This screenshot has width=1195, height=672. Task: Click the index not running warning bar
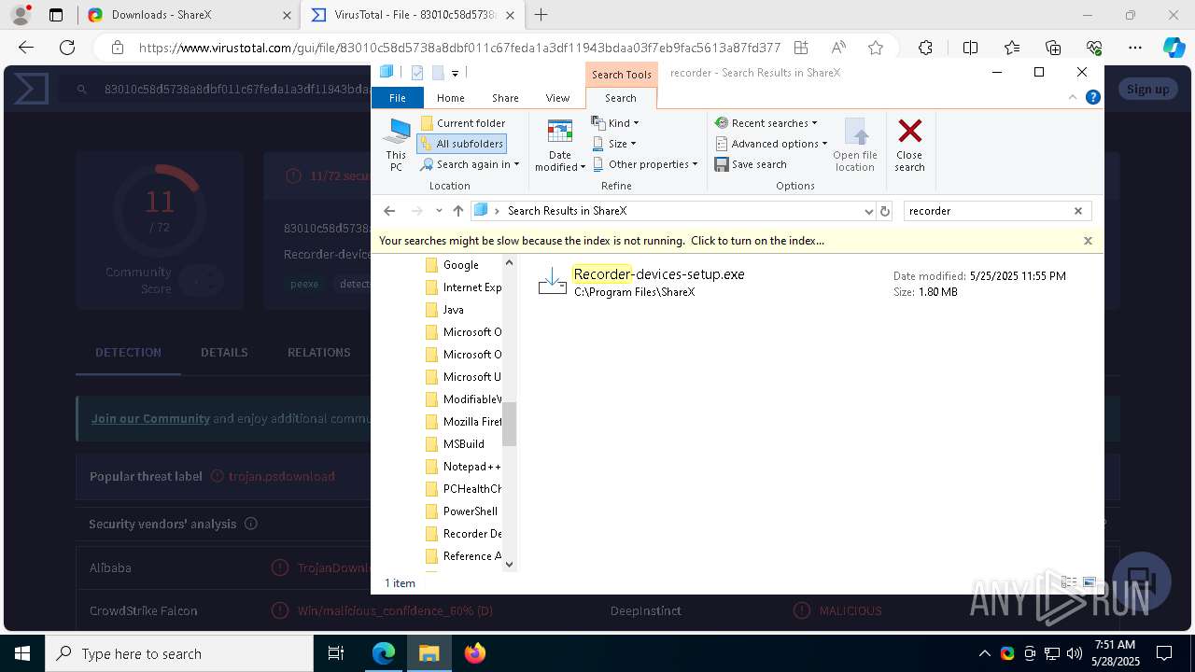click(x=601, y=241)
